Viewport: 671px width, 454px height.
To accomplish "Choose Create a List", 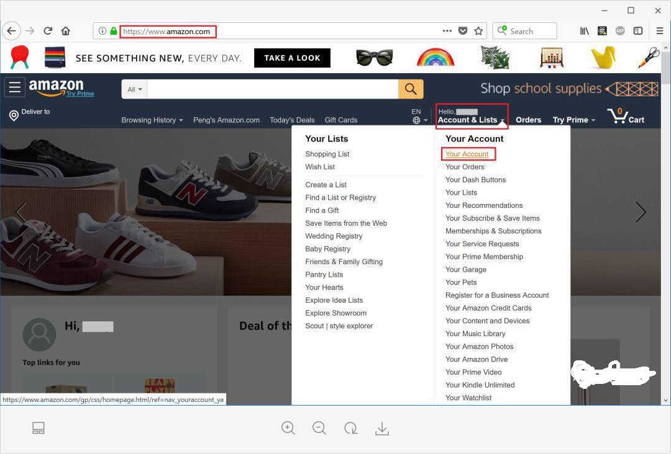I will click(326, 185).
